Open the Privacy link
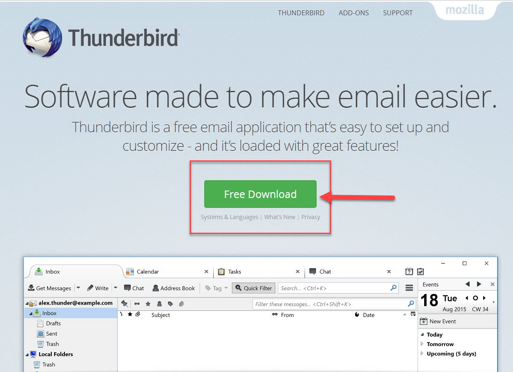 (310, 217)
